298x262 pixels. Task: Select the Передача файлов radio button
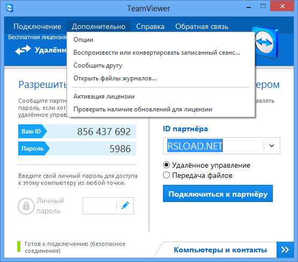166,175
